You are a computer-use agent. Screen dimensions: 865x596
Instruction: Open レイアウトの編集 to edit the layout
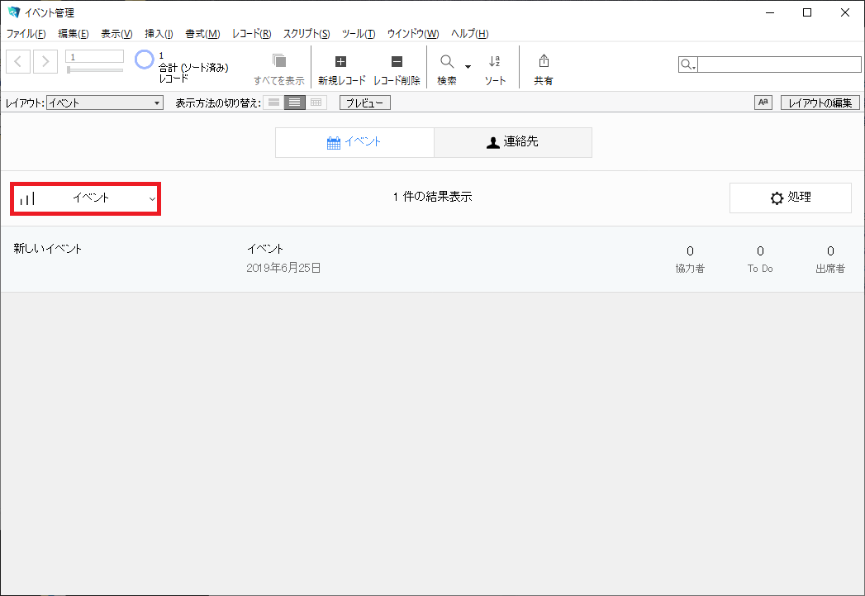[x=820, y=102]
